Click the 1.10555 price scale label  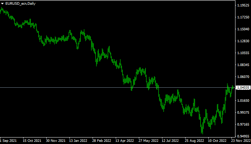(243, 53)
